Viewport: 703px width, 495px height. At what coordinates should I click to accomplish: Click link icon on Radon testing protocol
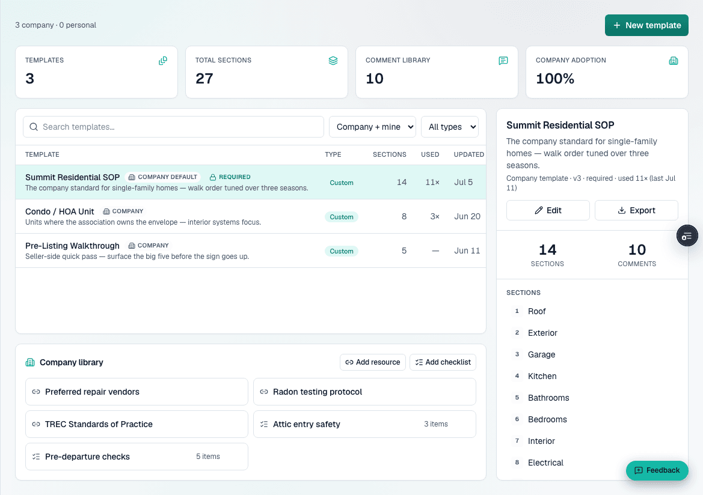[x=264, y=392]
